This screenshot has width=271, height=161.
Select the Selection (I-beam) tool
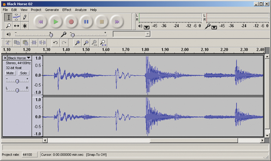tap(8, 17)
